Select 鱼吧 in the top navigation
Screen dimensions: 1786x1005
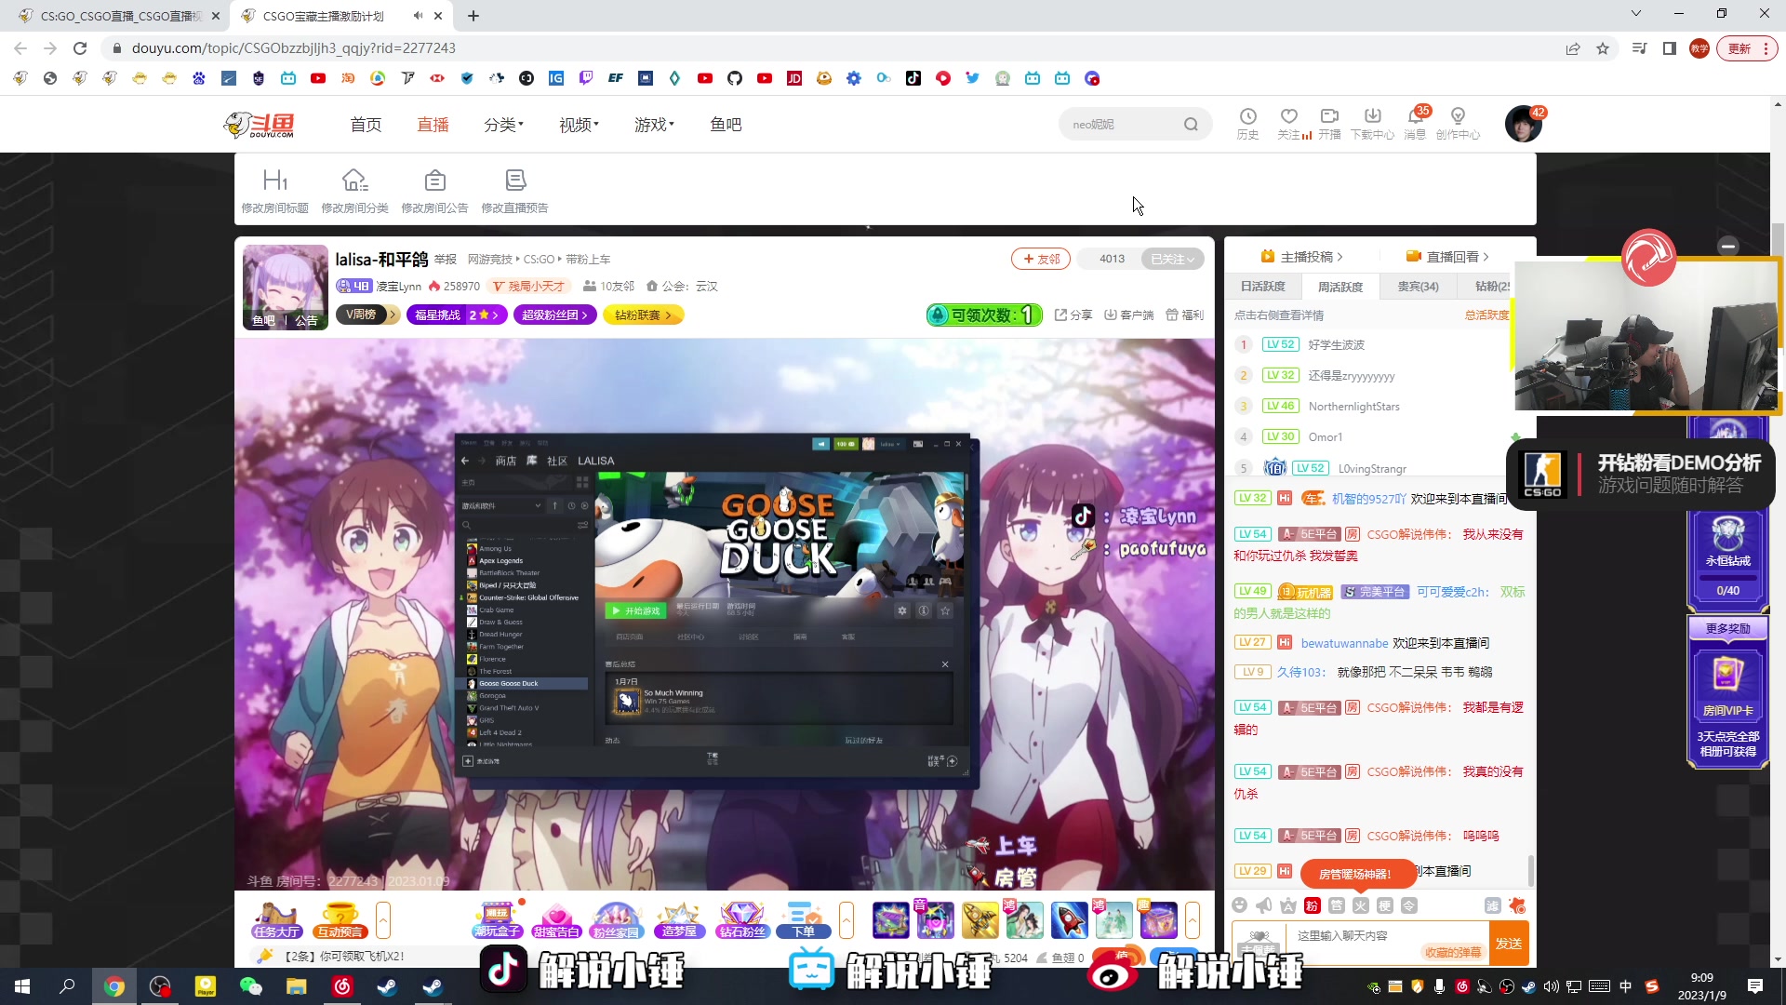[726, 124]
